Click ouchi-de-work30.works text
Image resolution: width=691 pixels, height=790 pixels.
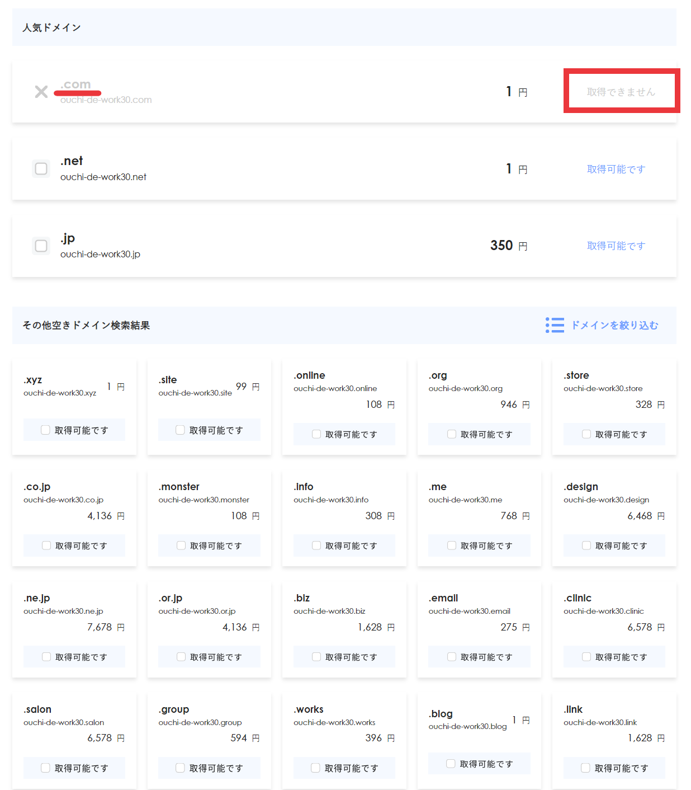[334, 722]
